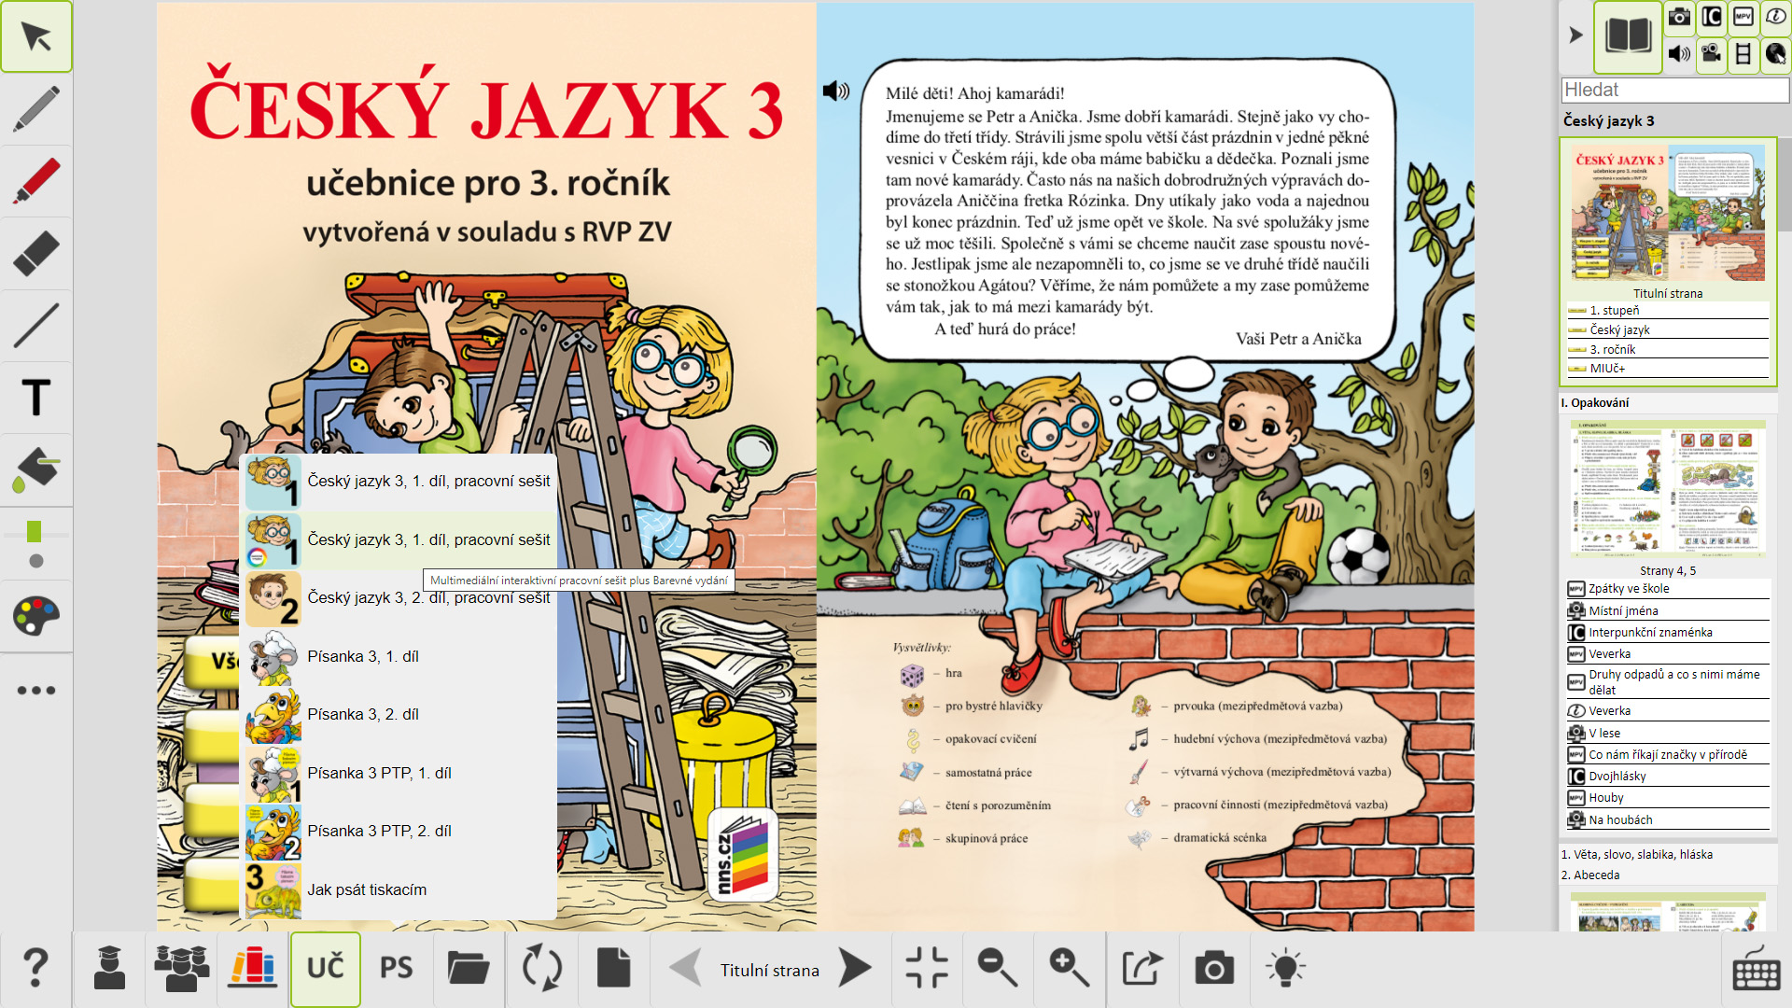Filter by video camera icon
The width and height of the screenshot is (1792, 1008).
[x=1712, y=53]
